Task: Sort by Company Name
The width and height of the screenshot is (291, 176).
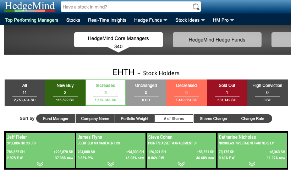Action: [95, 119]
